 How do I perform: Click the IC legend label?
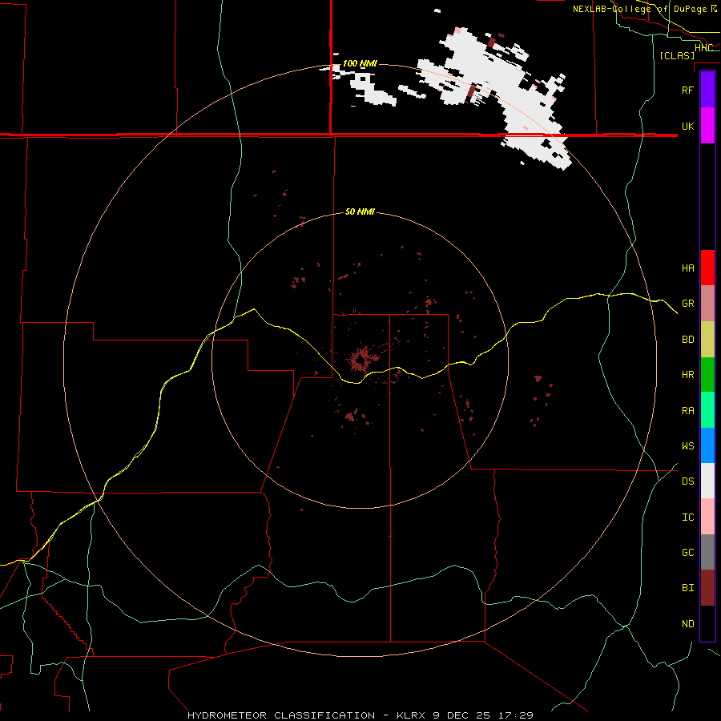(687, 517)
